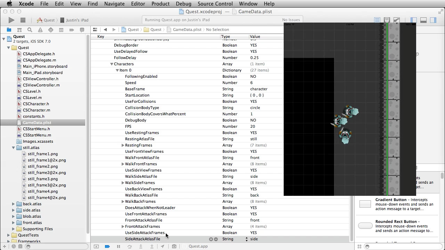Open the Breakpoint navigator
Image resolution: width=445 pixels, height=250 pixels.
(x=72, y=30)
